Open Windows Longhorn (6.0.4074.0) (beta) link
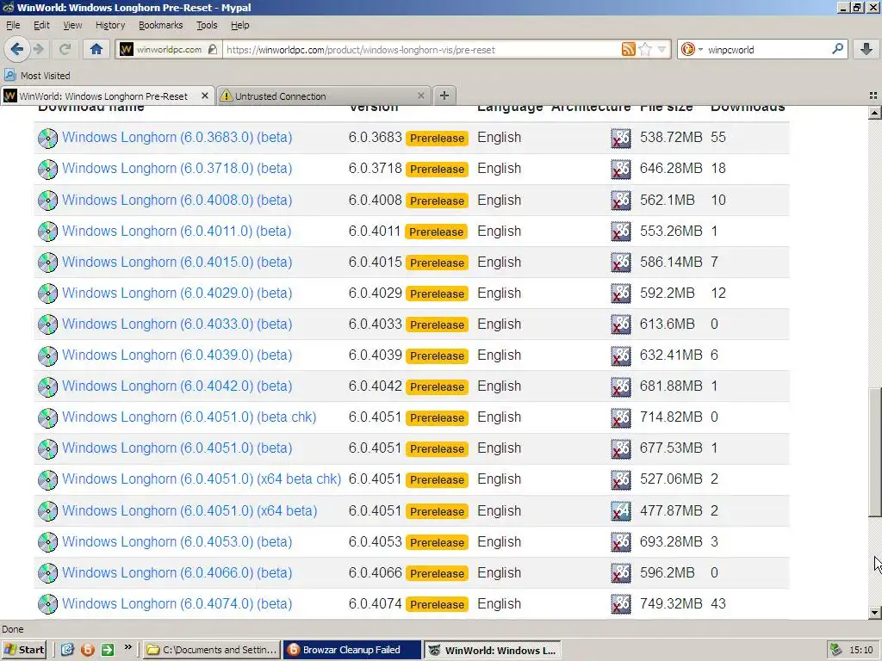This screenshot has height=661, width=882. (177, 603)
